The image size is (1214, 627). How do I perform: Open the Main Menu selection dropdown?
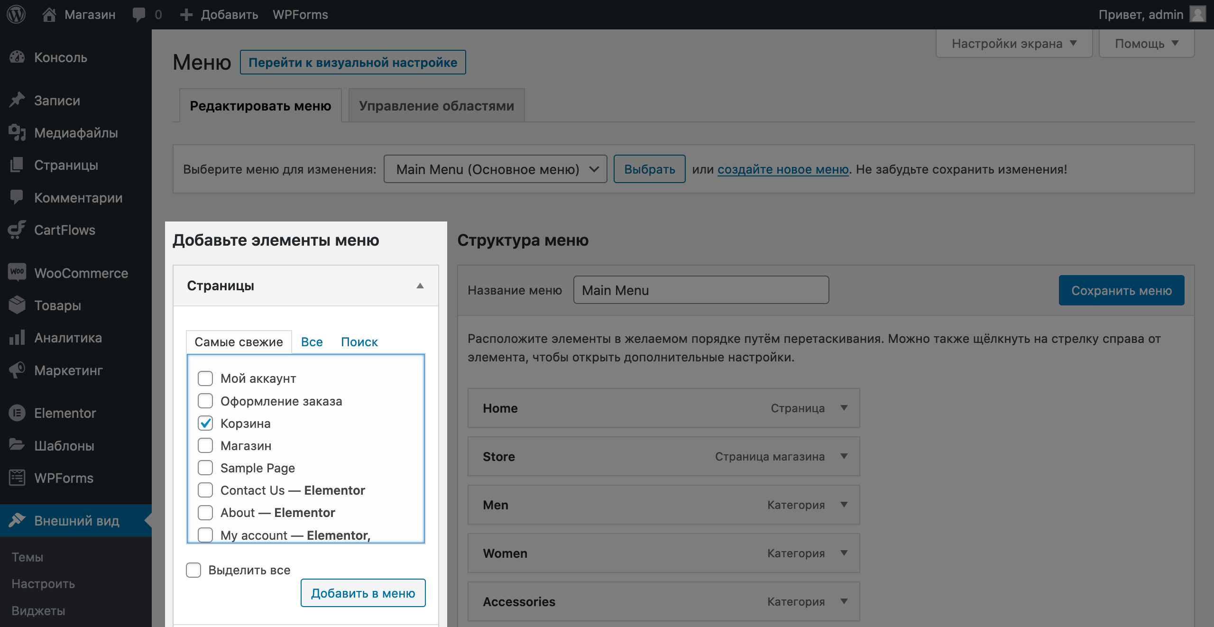coord(495,169)
